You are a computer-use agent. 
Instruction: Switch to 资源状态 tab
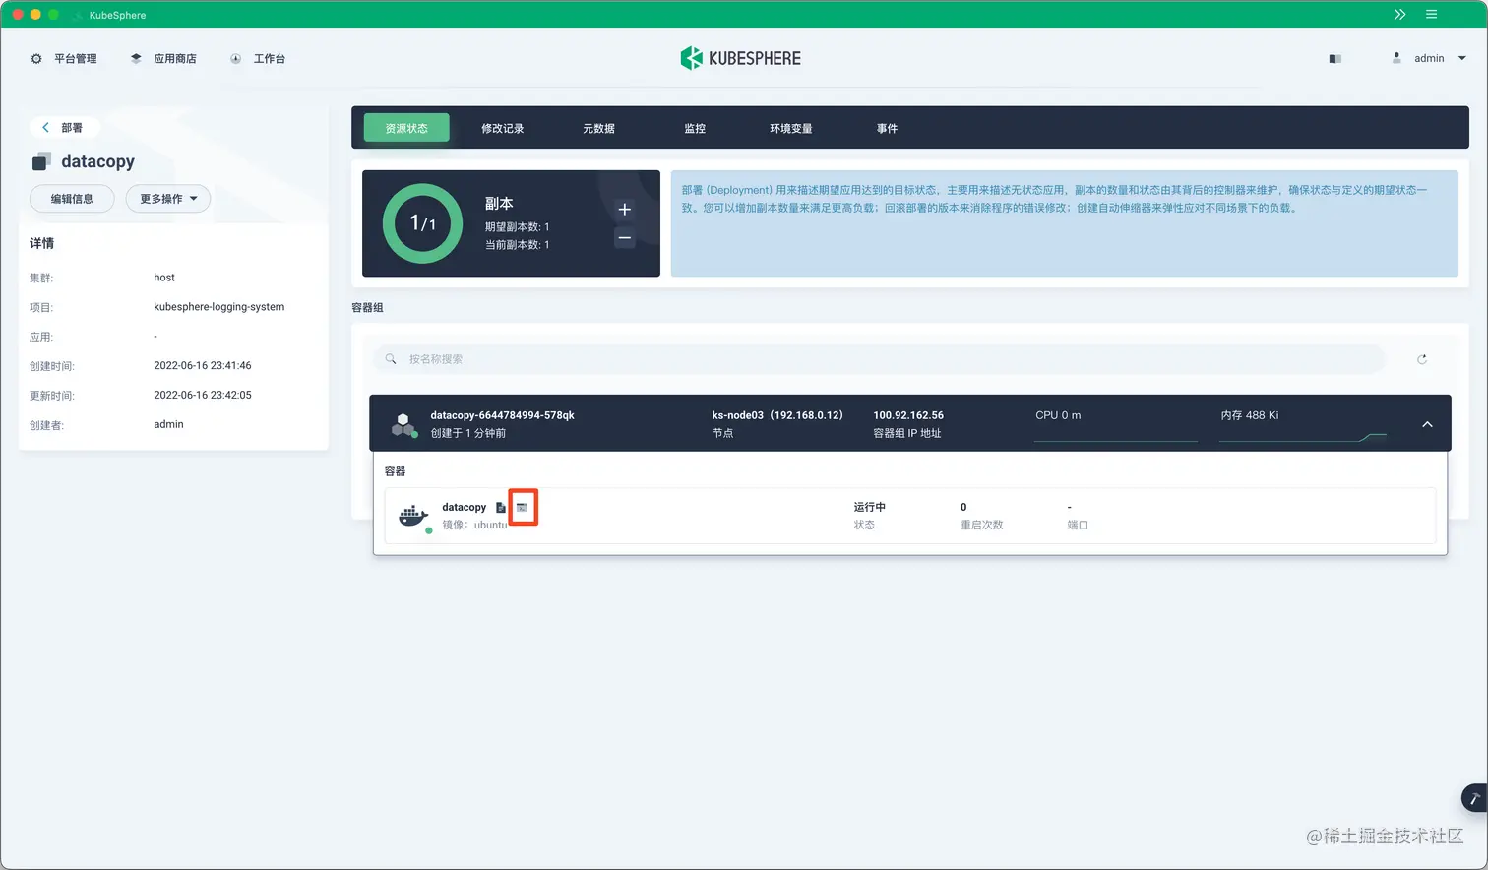406,128
